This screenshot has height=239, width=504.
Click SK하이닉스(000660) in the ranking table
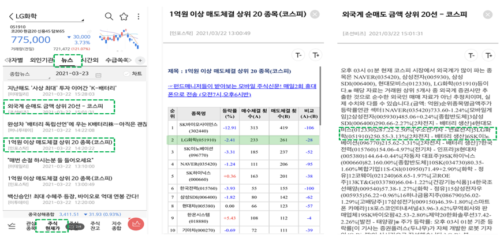pos(197,176)
